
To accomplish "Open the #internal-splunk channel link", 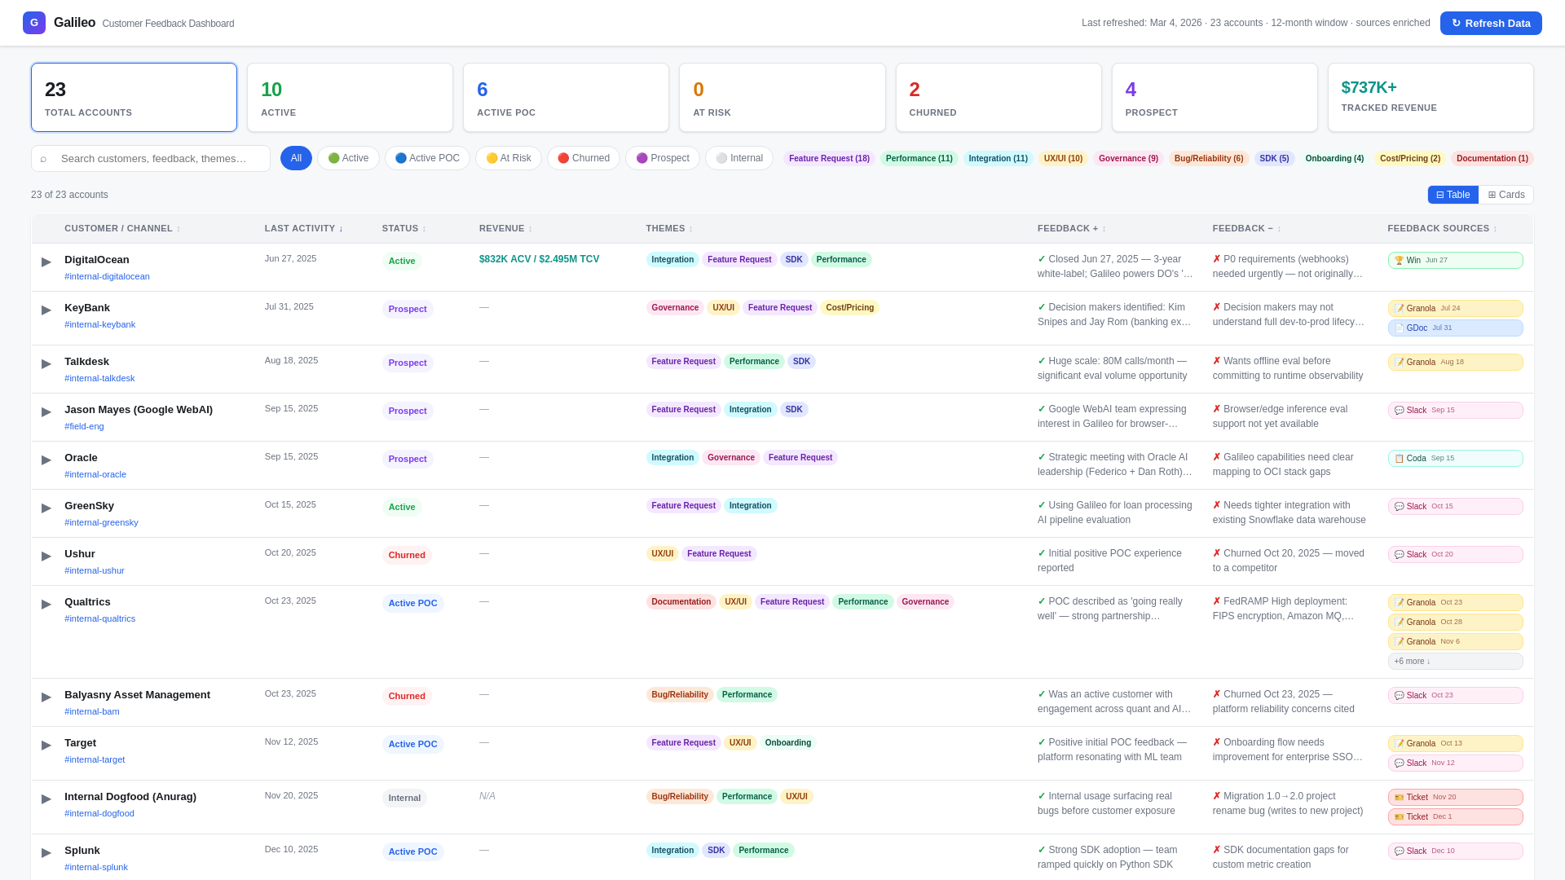I will [x=96, y=867].
